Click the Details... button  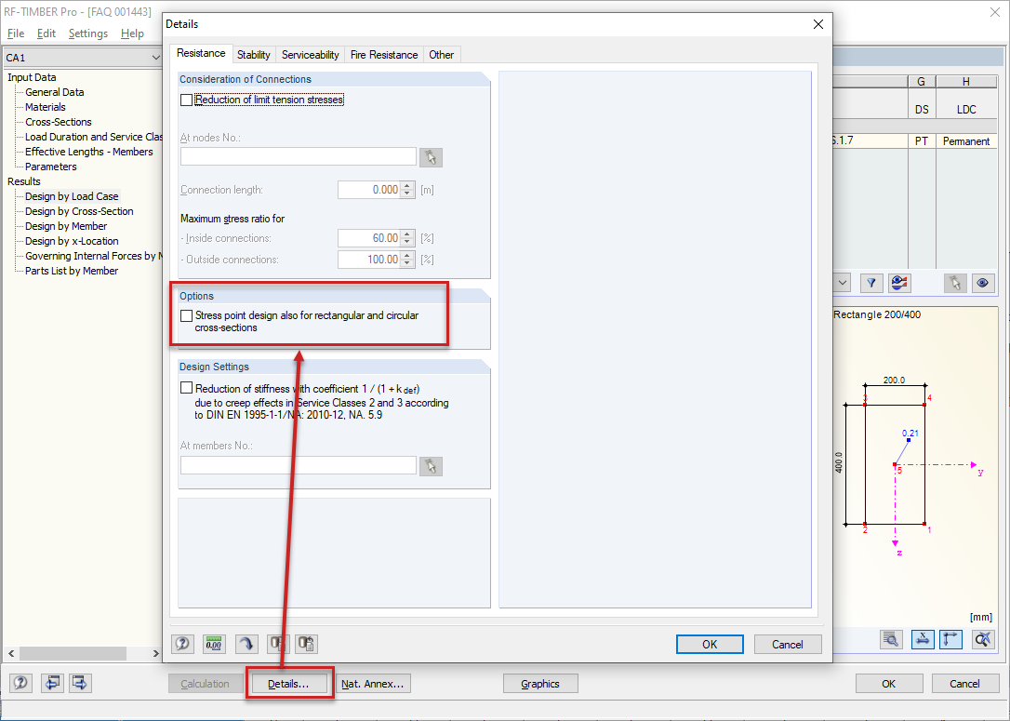[288, 684]
